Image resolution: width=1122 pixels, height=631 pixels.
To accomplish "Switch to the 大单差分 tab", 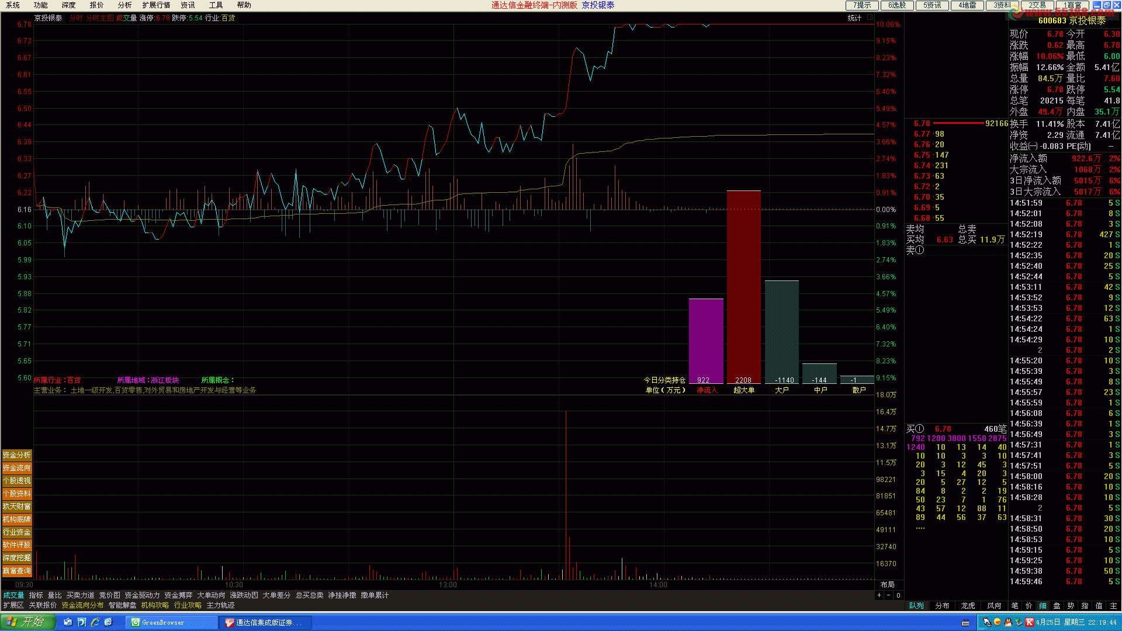I will [x=277, y=595].
